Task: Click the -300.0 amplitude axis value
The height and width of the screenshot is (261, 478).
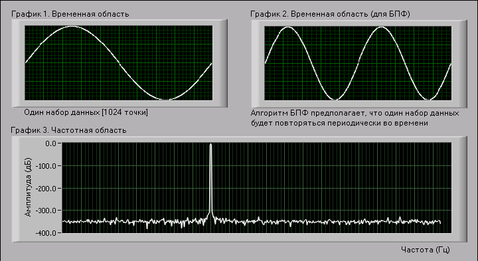Action: coord(46,211)
